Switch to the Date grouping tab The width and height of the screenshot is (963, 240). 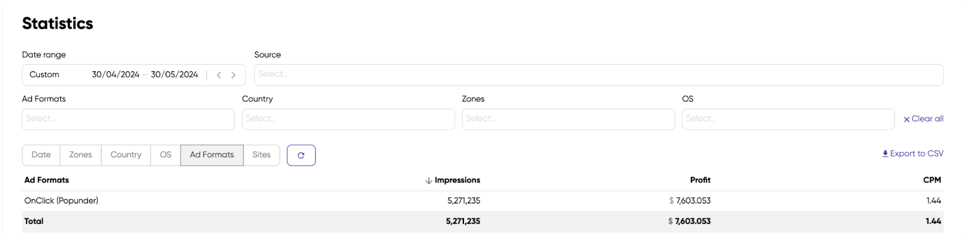(x=41, y=155)
